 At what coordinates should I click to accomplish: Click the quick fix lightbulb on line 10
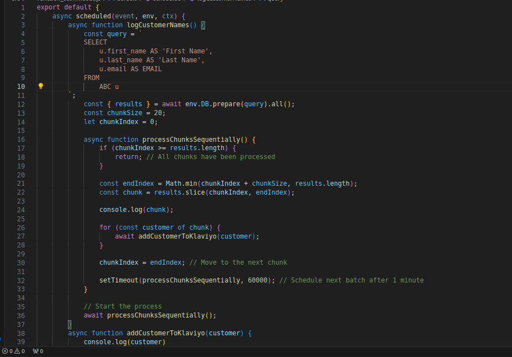(40, 86)
